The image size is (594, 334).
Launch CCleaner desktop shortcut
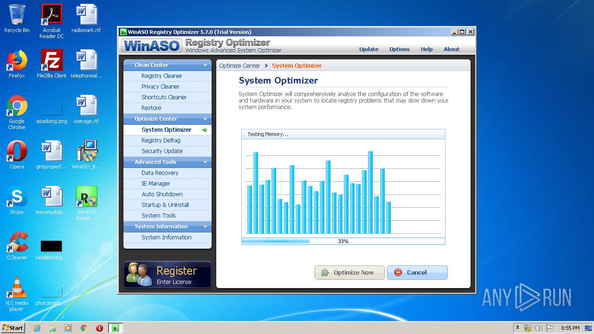(17, 246)
